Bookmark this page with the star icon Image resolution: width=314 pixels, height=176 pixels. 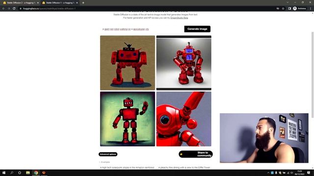point(283,9)
